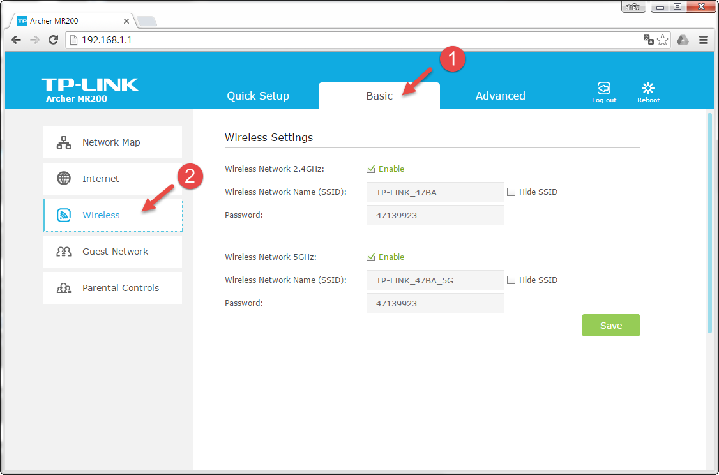
Task: Click the TP favicon on the Archer MR200 tab
Action: point(22,21)
